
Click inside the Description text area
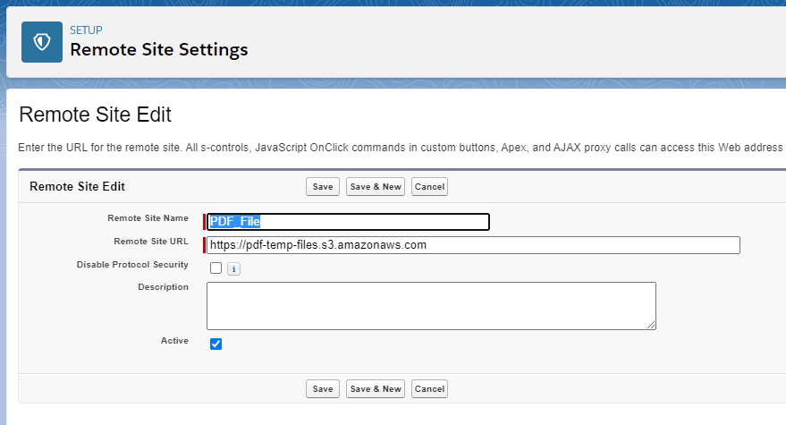tap(431, 305)
